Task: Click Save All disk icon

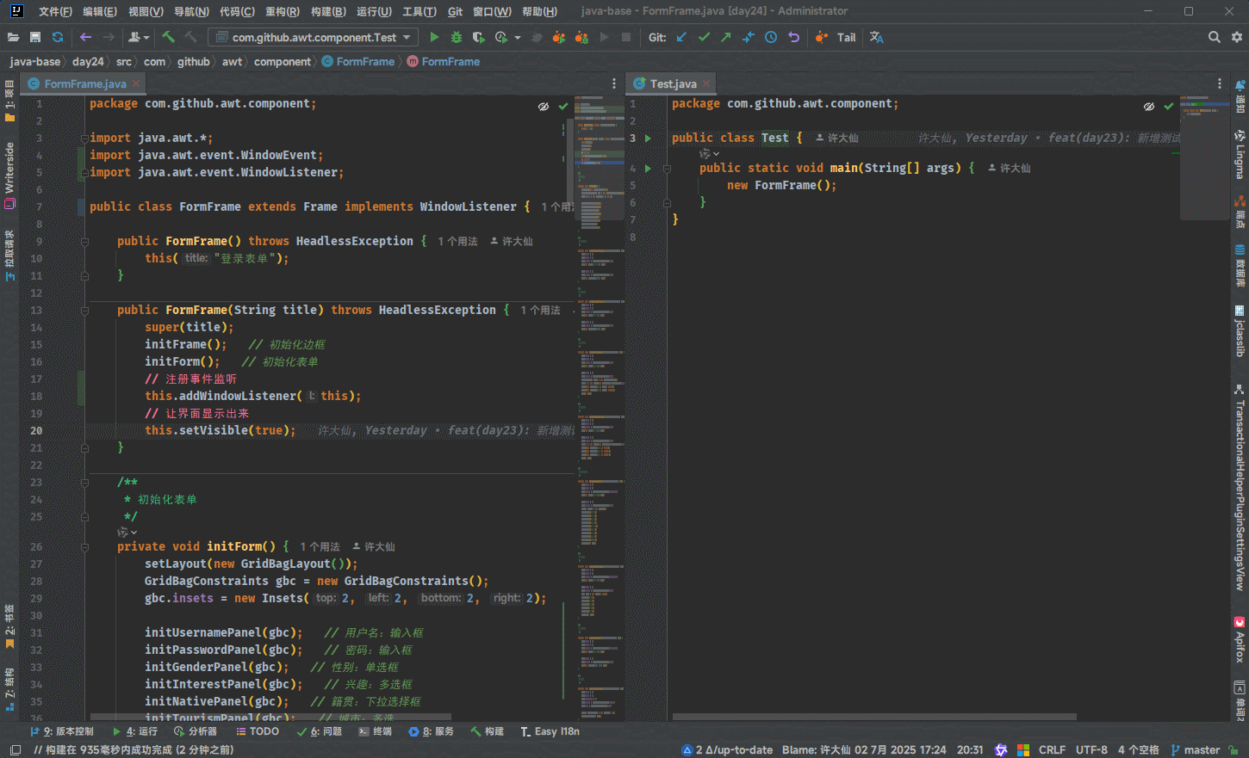Action: pos(35,37)
